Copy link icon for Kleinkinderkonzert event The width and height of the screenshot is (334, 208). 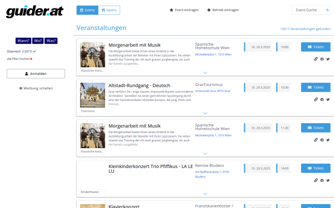tap(316, 180)
